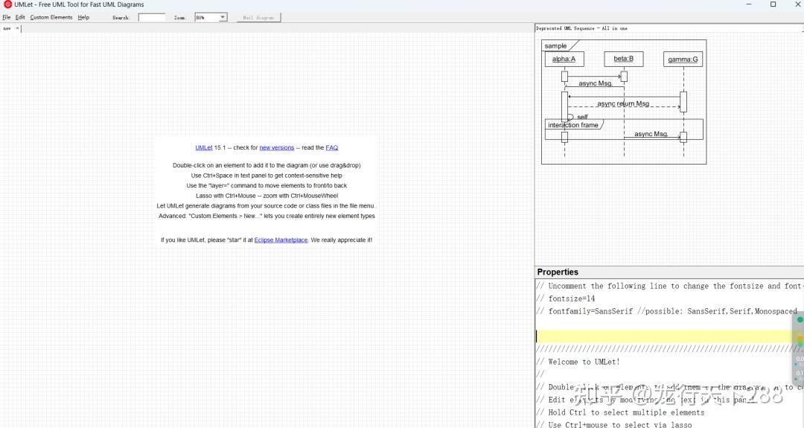Click the 'Hold Ctrl to select multiple elements' line

620,412
